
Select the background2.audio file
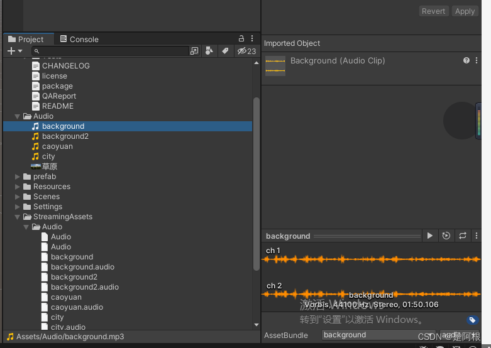coord(85,286)
